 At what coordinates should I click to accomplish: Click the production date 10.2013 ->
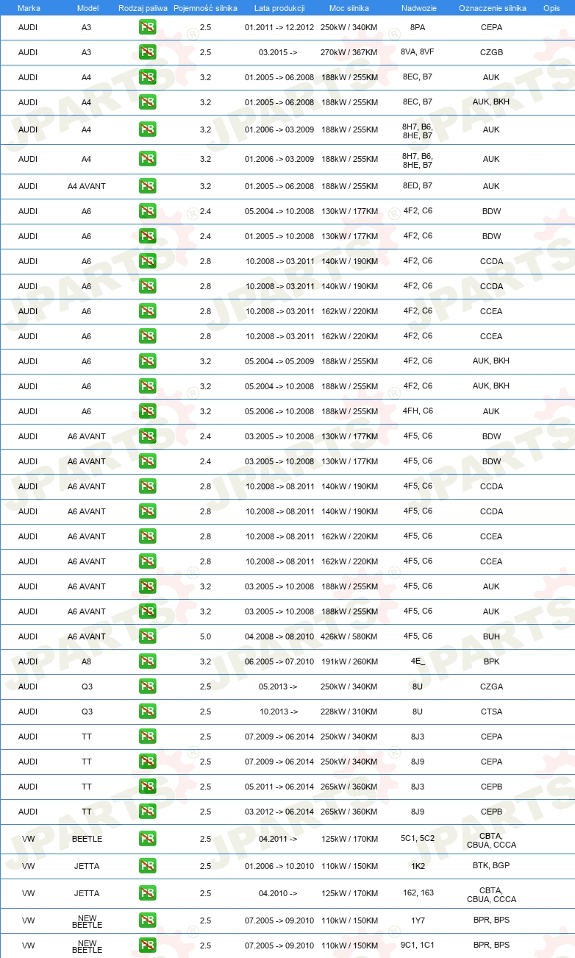coord(279,712)
